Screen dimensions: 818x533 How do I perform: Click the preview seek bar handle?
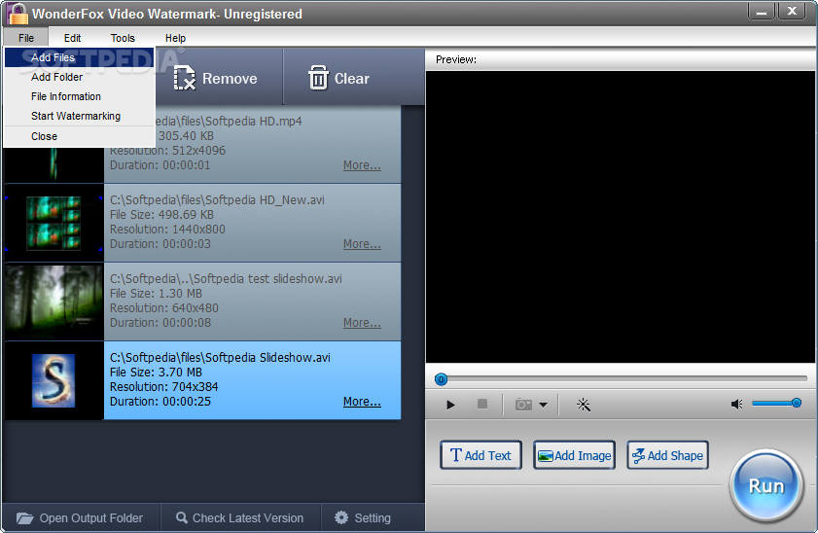[x=441, y=379]
